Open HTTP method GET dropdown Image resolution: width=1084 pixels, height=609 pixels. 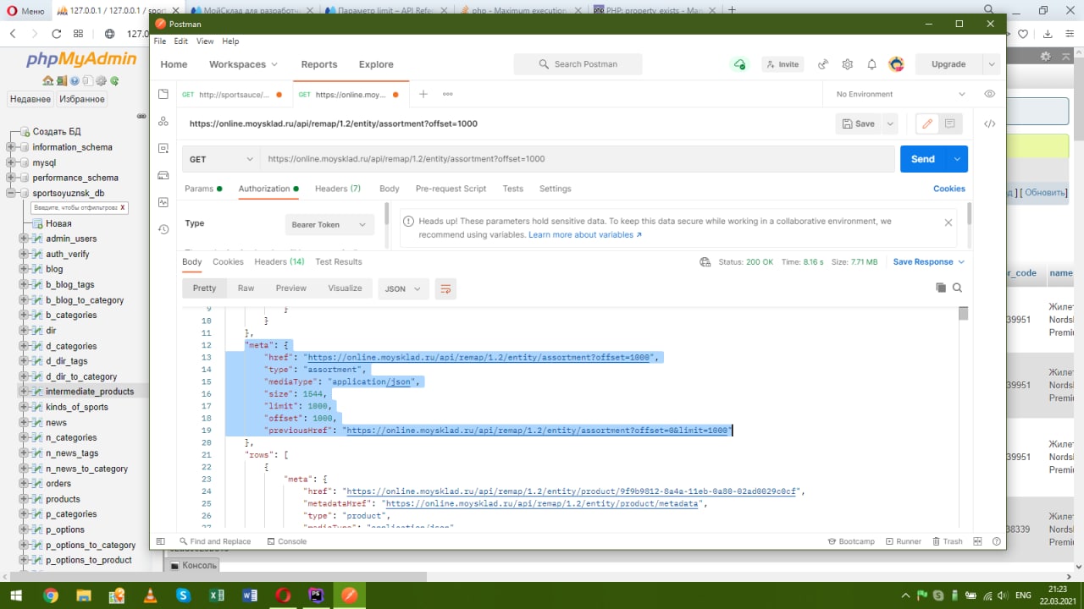221,159
